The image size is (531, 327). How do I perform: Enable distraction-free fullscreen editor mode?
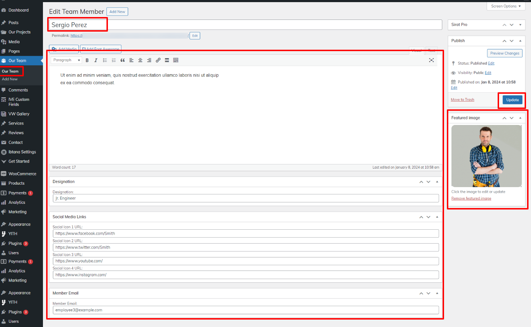(431, 60)
